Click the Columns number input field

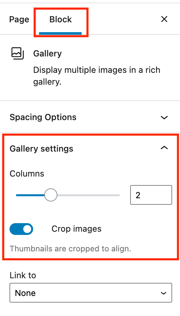[x=151, y=195]
